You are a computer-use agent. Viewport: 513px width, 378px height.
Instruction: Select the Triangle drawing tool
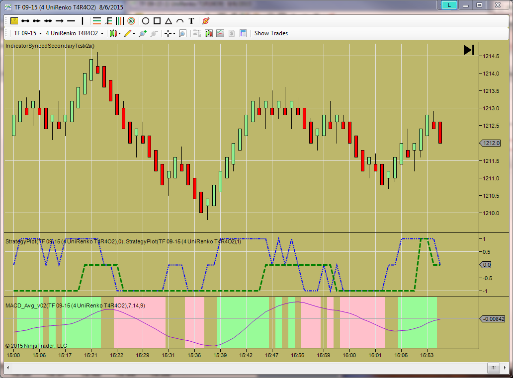pyautogui.click(x=169, y=21)
